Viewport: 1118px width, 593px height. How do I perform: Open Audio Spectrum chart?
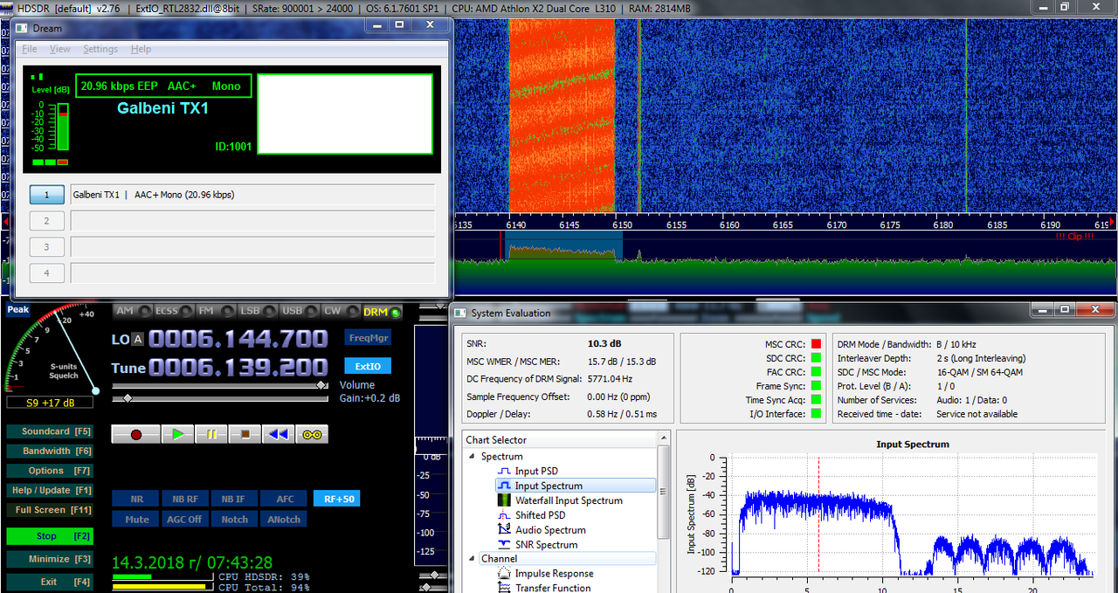(550, 530)
